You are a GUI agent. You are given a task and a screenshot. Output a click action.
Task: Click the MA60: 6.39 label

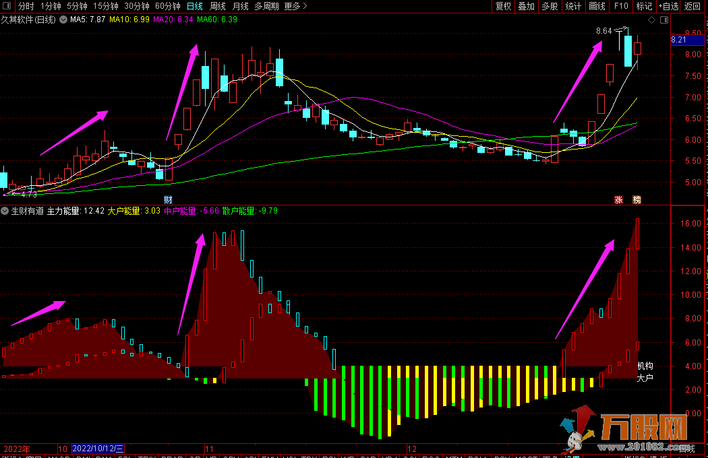pyautogui.click(x=217, y=20)
